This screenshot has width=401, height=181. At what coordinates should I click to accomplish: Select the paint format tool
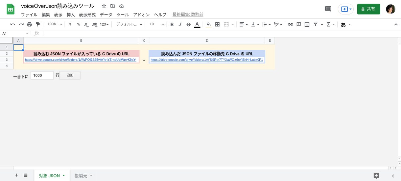pyautogui.click(x=37, y=24)
